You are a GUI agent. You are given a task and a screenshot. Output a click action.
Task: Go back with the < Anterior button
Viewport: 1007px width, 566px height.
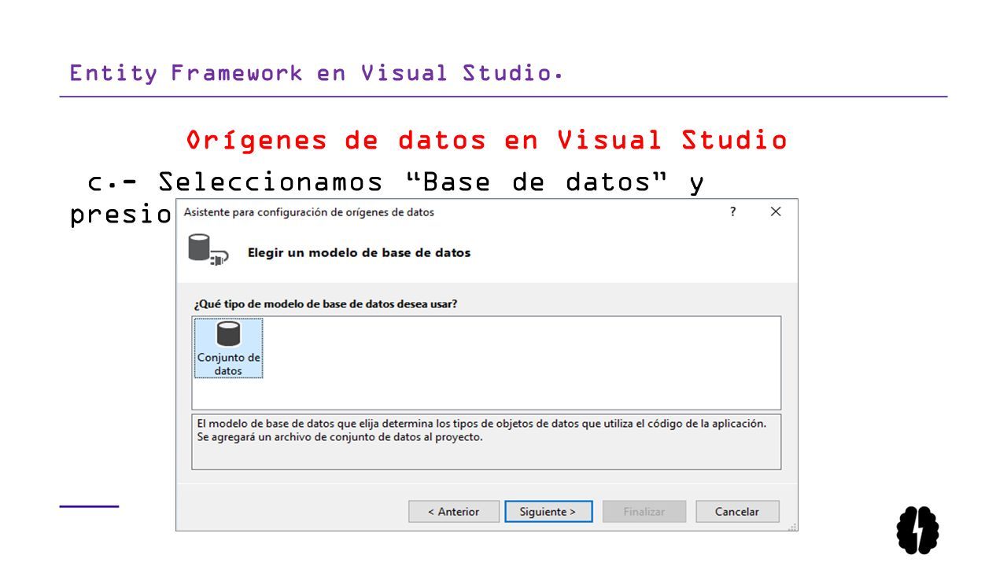point(454,511)
